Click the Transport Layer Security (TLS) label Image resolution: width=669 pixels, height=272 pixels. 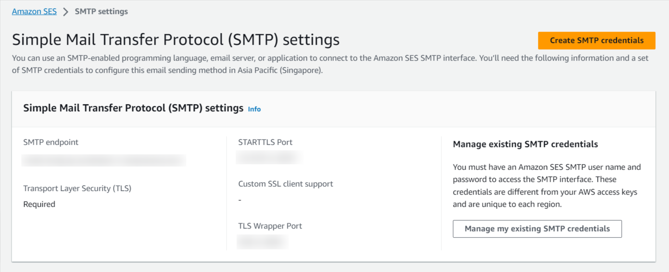tap(77, 188)
